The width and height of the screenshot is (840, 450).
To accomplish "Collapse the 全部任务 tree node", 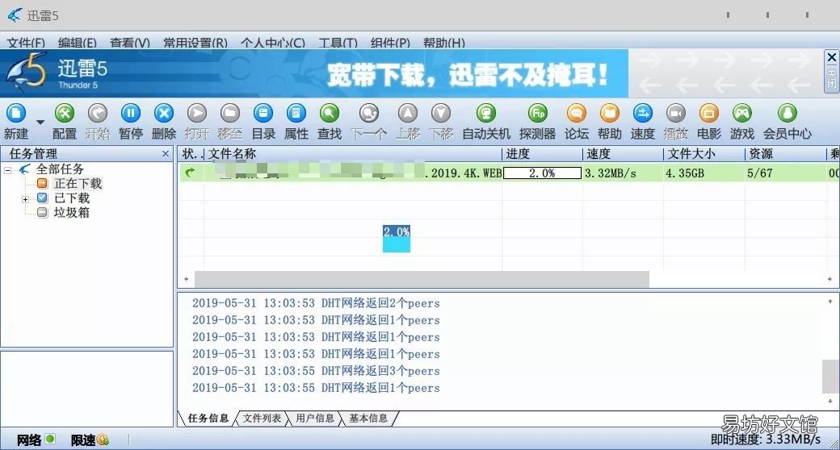I will [7, 170].
